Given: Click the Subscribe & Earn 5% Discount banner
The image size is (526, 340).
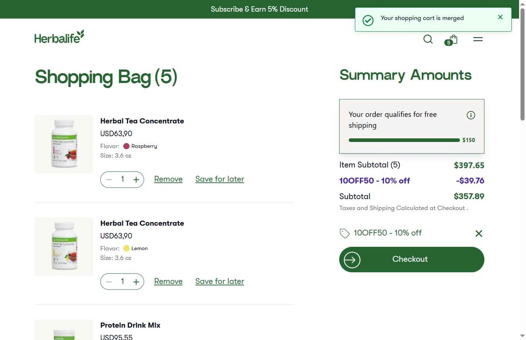Looking at the screenshot, I should (x=259, y=9).
